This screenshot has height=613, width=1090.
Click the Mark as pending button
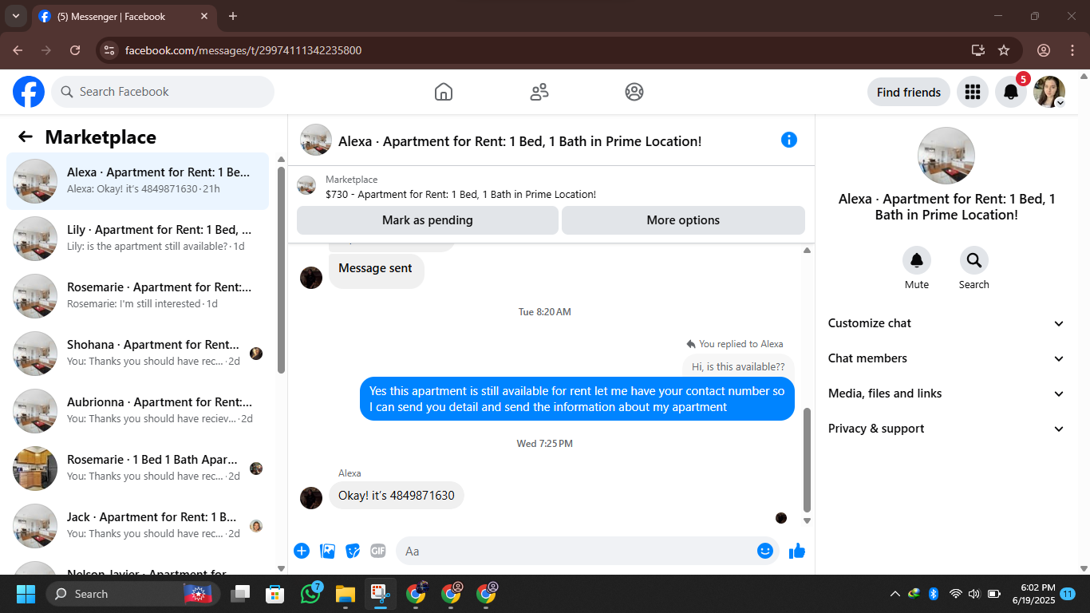428,220
